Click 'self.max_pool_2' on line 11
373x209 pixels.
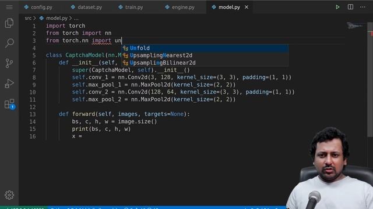[x=97, y=99]
